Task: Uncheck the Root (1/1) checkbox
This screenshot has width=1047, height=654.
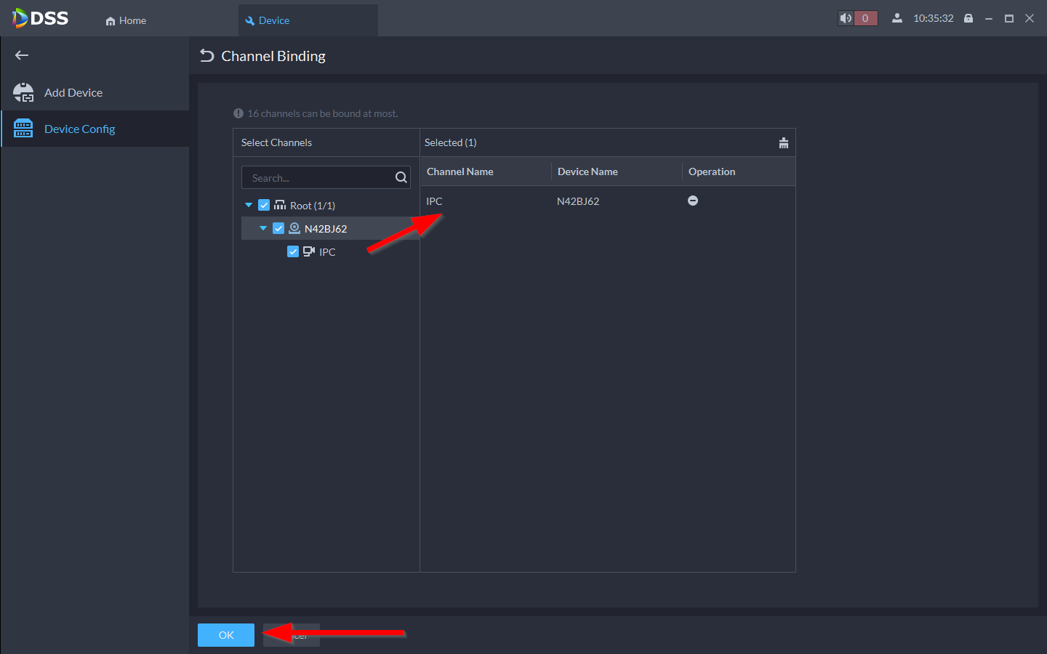Action: (264, 205)
